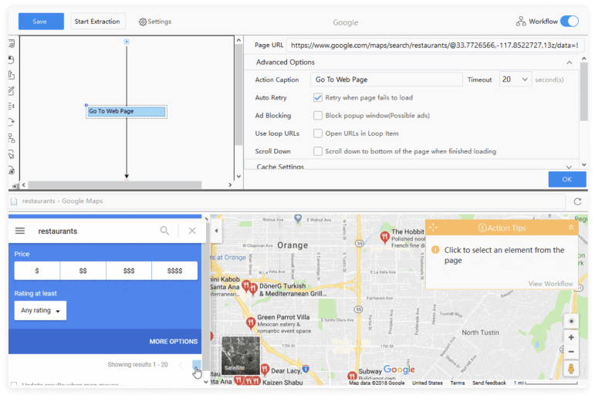
Task: Click the Terms link on map
Action: click(458, 383)
